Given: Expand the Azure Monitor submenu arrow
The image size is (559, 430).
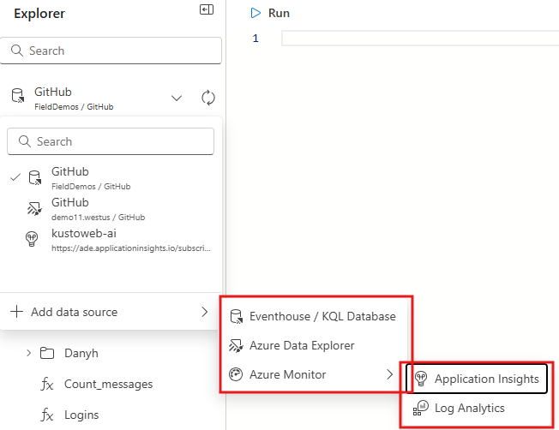Looking at the screenshot, I should pos(390,374).
